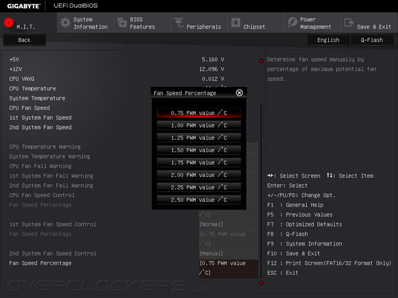Click the Save & Exit door icon
Viewport: 398px width, 298px height.
point(349,22)
